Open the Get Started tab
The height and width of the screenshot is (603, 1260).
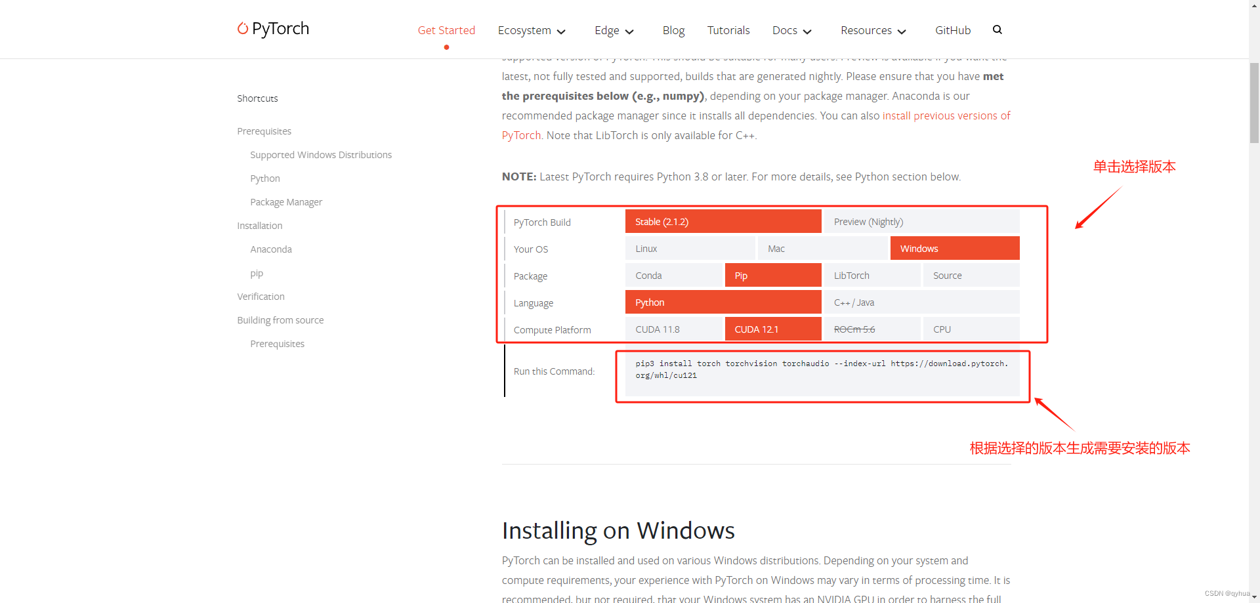coord(446,30)
